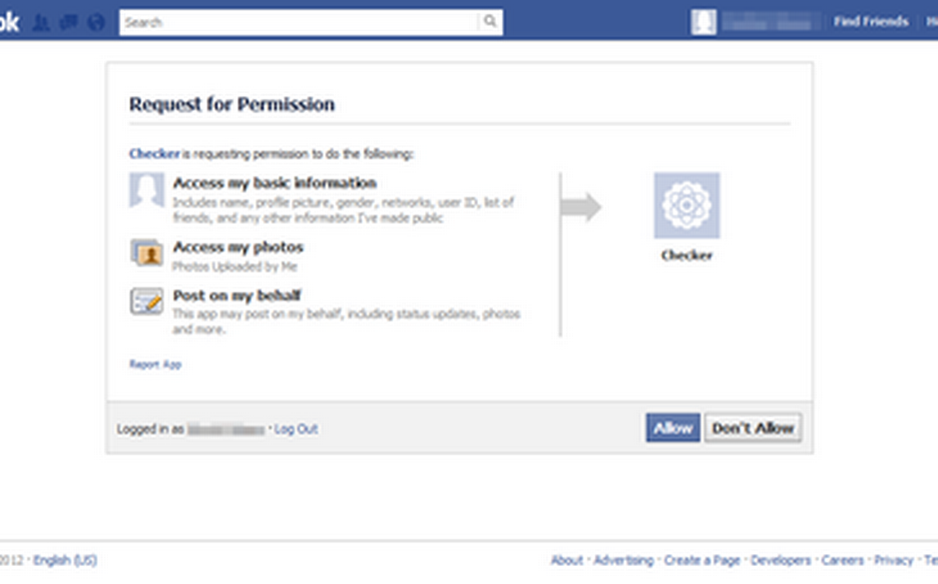This screenshot has height=584, width=938.
Task: Click the profile picture thumbnail in header
Action: pyautogui.click(x=703, y=22)
